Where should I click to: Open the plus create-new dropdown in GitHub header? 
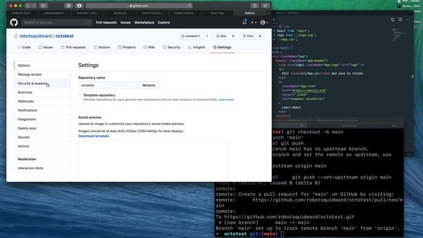pyautogui.click(x=253, y=22)
